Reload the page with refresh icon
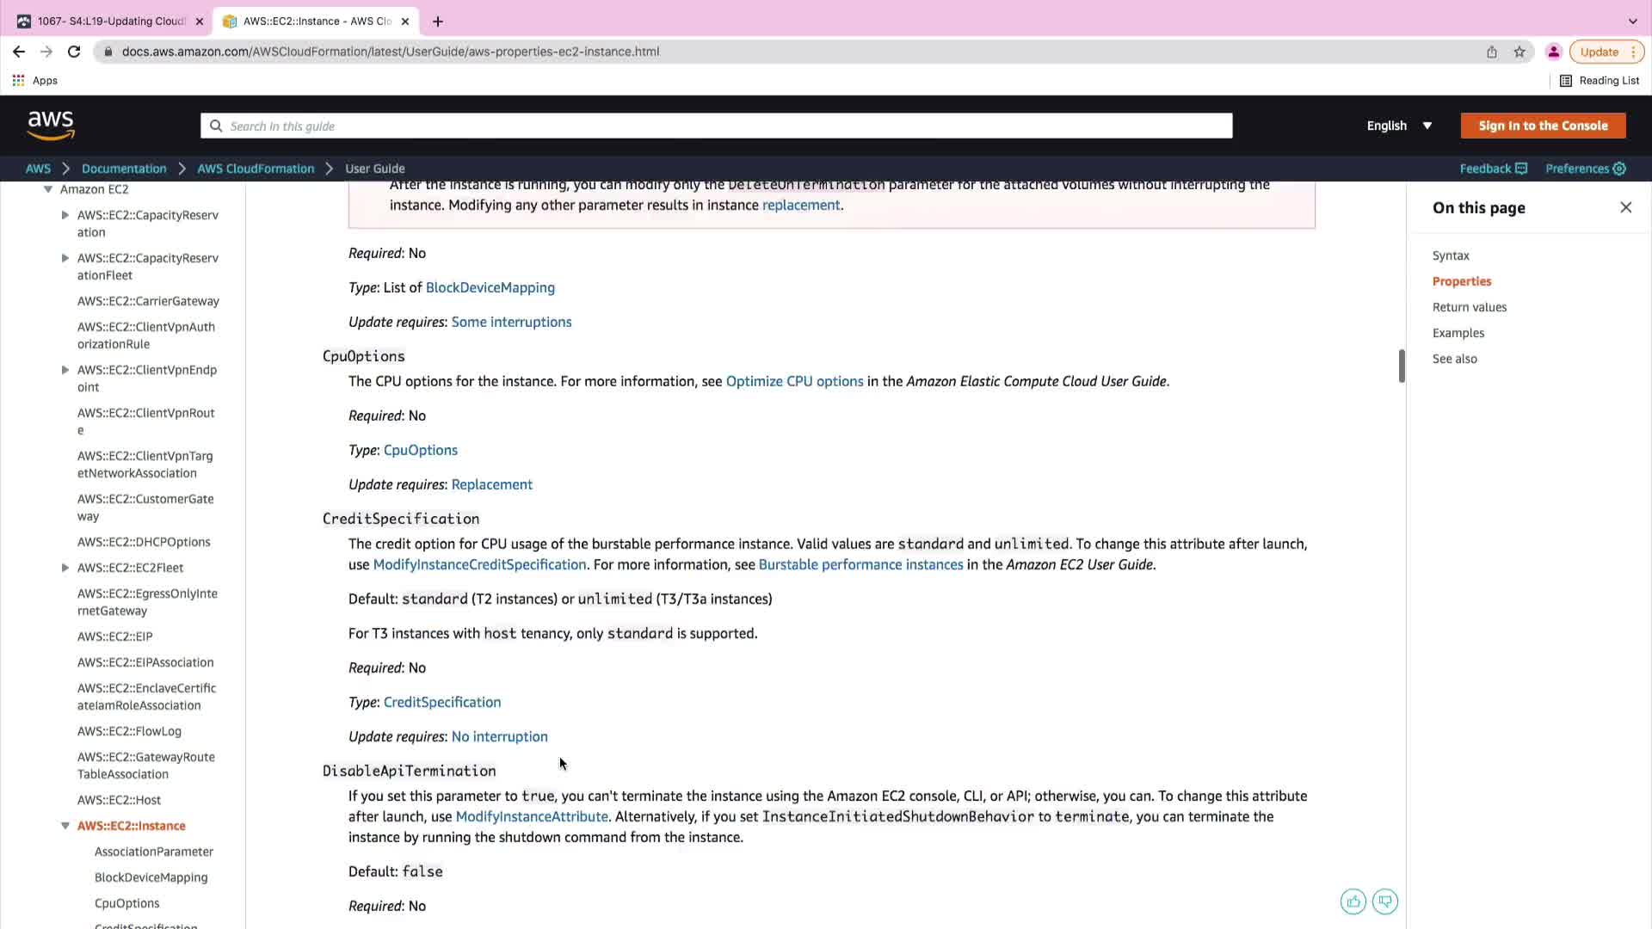The width and height of the screenshot is (1652, 929). [x=74, y=52]
